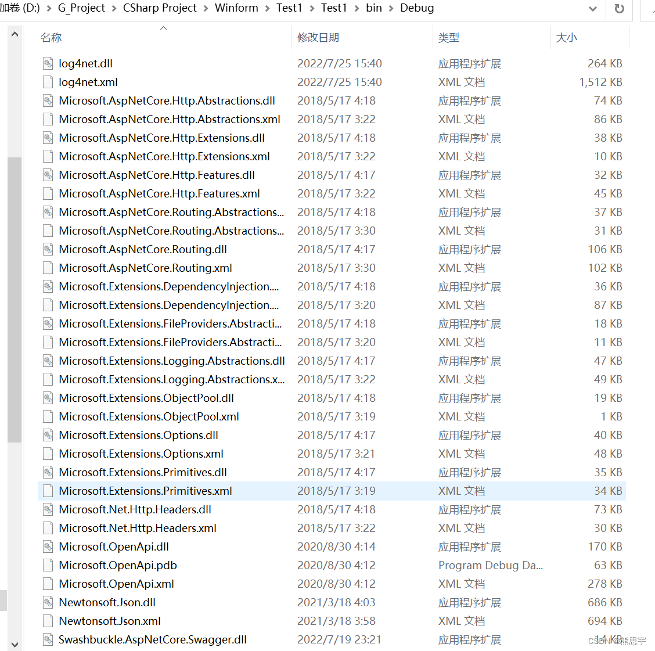Select the Microsoft.OpenApi.pdb file icon
Screen dimensions: 655x651
[x=48, y=566]
